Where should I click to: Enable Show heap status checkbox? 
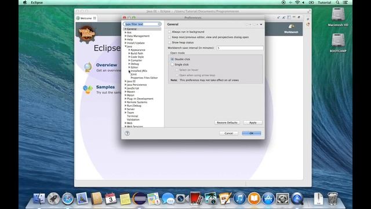[x=169, y=42]
